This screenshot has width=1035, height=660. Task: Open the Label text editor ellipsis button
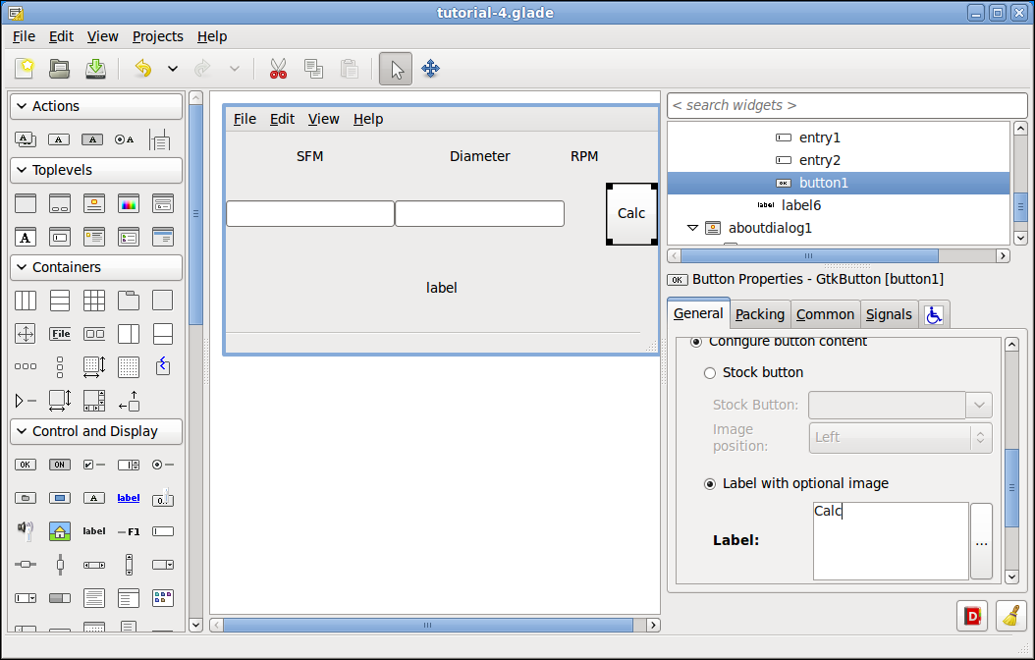(982, 541)
